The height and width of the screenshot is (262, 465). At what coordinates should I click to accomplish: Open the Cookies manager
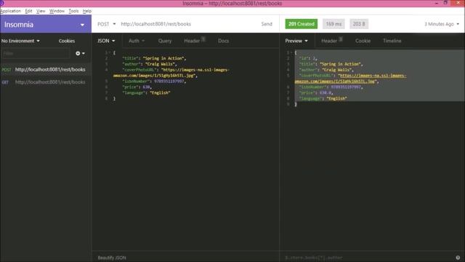(67, 41)
